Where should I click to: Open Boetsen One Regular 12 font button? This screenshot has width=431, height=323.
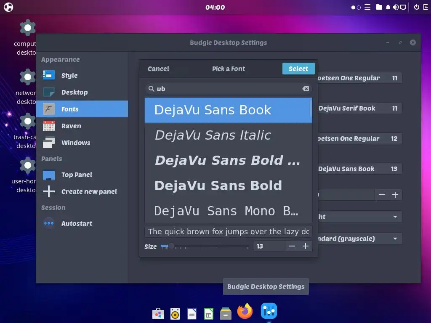point(360,138)
